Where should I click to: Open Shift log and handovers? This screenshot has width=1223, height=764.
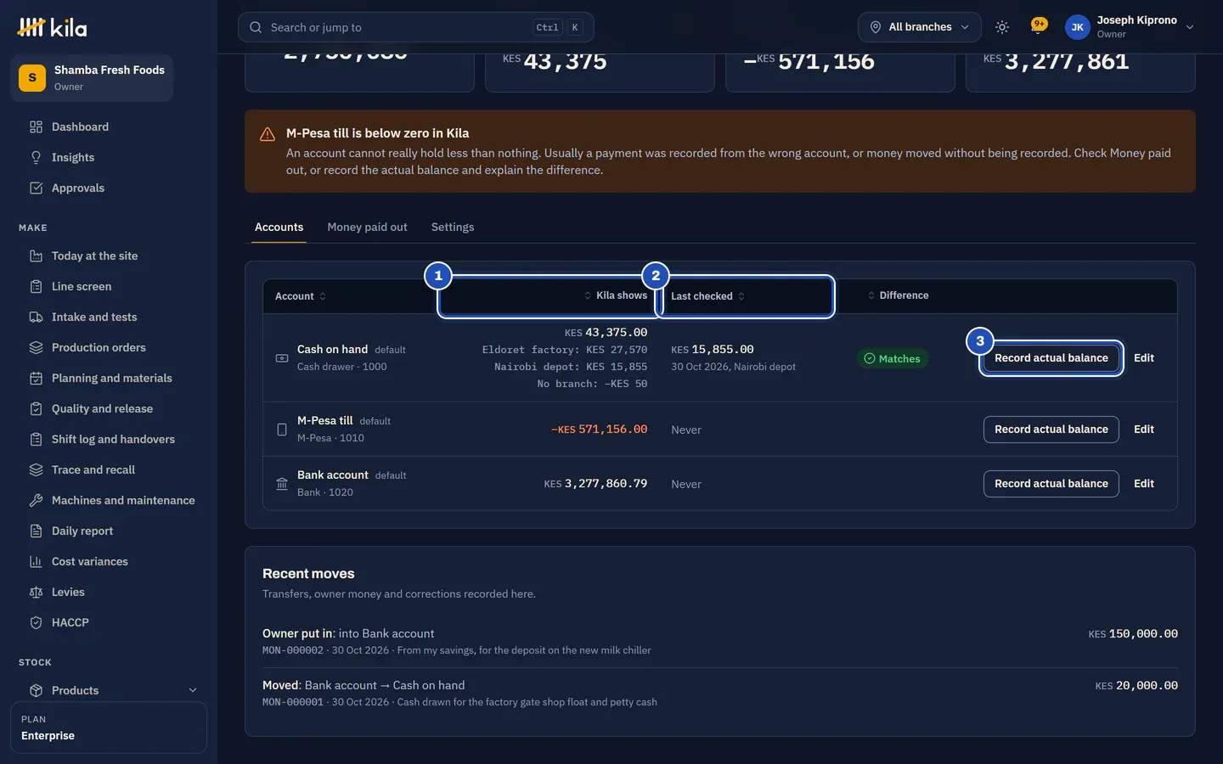[109, 439]
